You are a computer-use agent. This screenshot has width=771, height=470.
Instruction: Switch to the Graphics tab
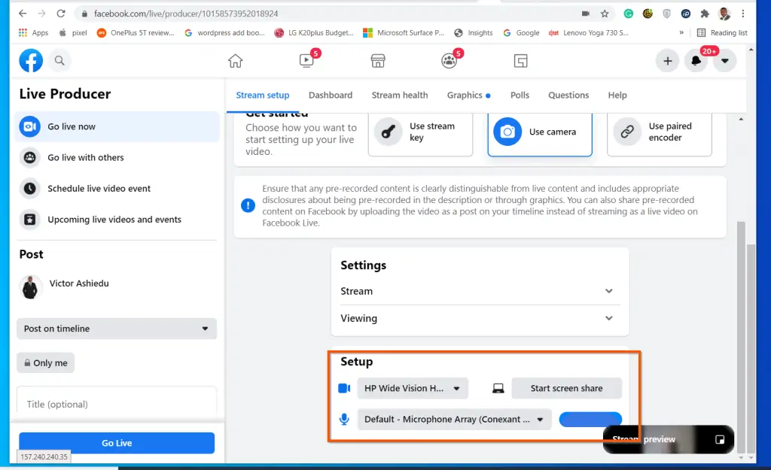coord(468,95)
